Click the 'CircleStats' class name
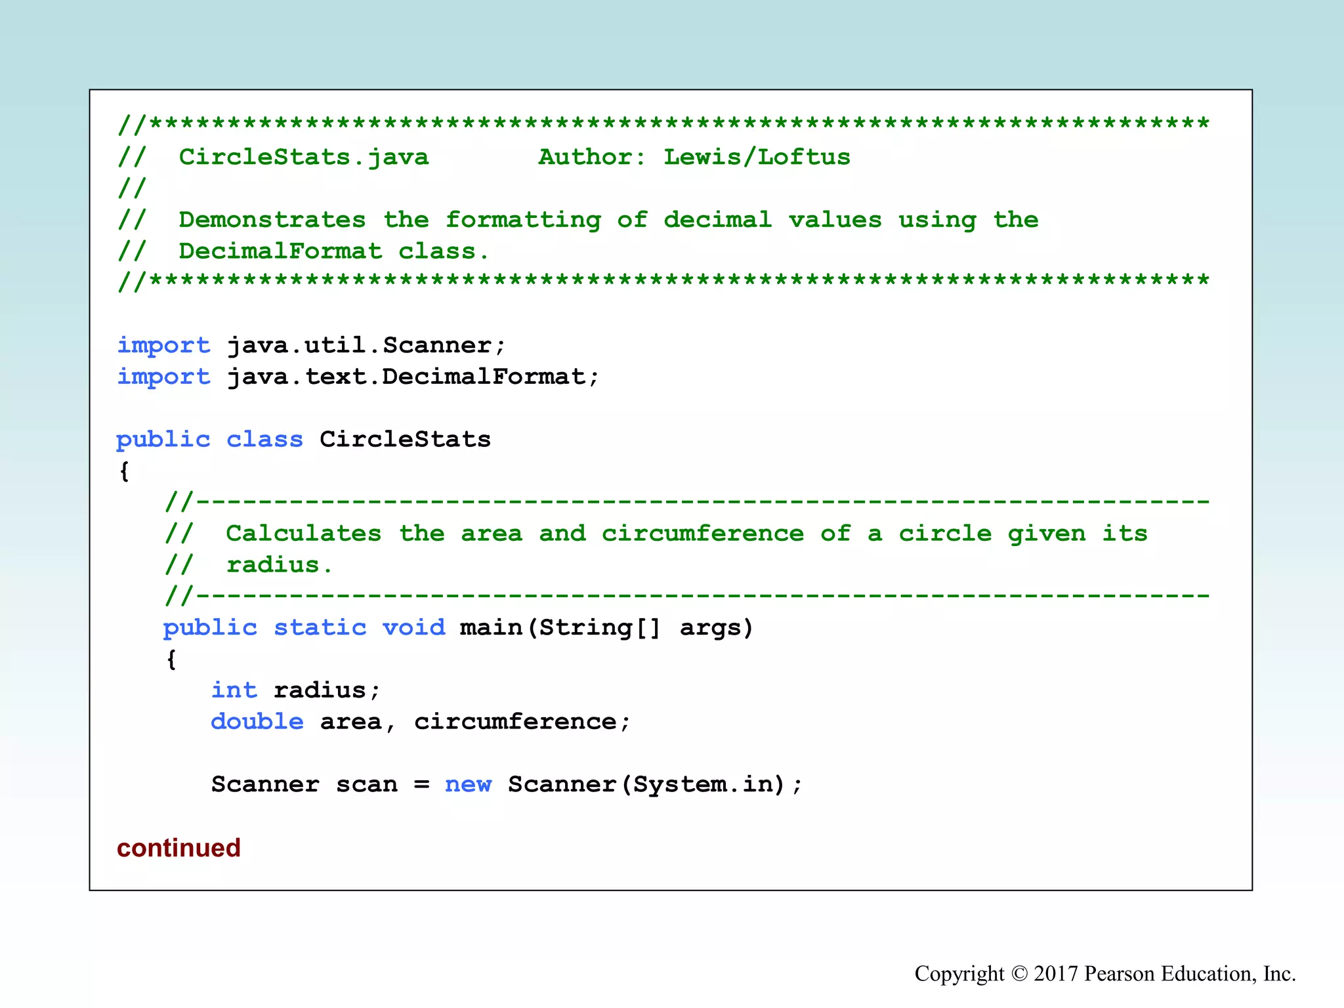The width and height of the screenshot is (1344, 1008). (x=405, y=439)
